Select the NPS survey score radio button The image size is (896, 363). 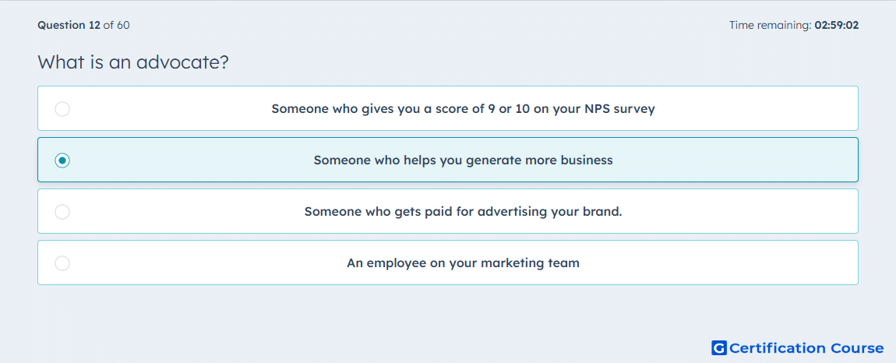[x=62, y=108]
